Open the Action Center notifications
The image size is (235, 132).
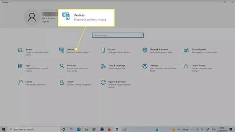pyautogui.click(x=231, y=129)
